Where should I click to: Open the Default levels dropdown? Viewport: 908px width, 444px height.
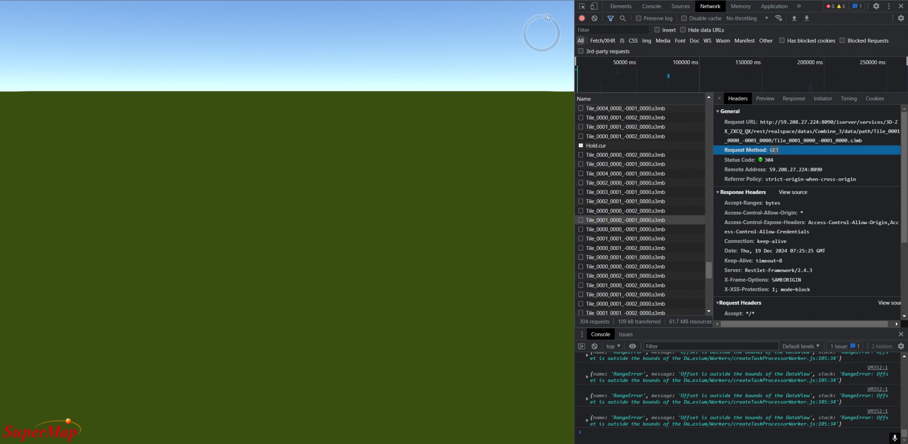tap(801, 346)
